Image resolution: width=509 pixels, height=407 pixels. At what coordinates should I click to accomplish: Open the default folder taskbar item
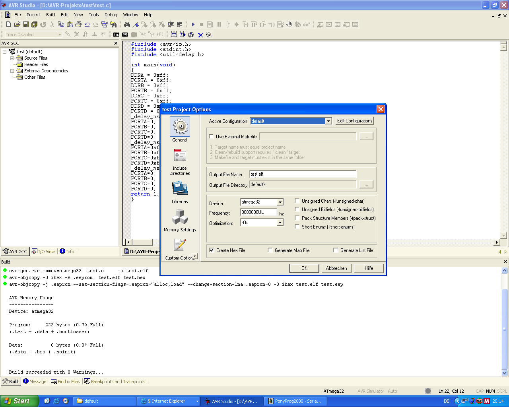(x=105, y=401)
